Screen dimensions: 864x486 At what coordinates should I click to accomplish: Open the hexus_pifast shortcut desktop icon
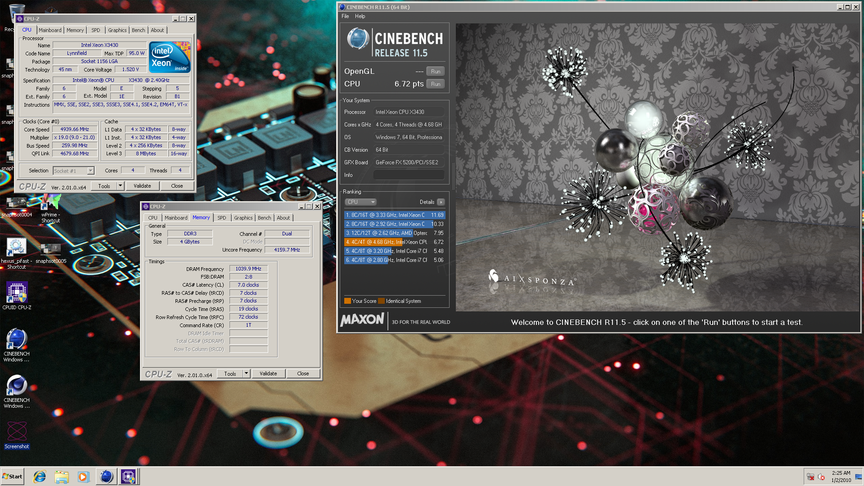point(16,254)
